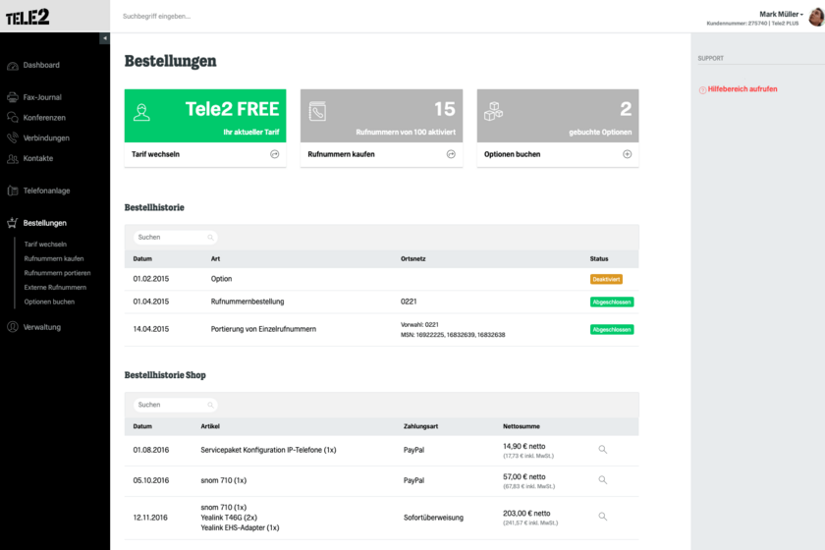Open the Tarif wechseln submenu entry

[45, 245]
